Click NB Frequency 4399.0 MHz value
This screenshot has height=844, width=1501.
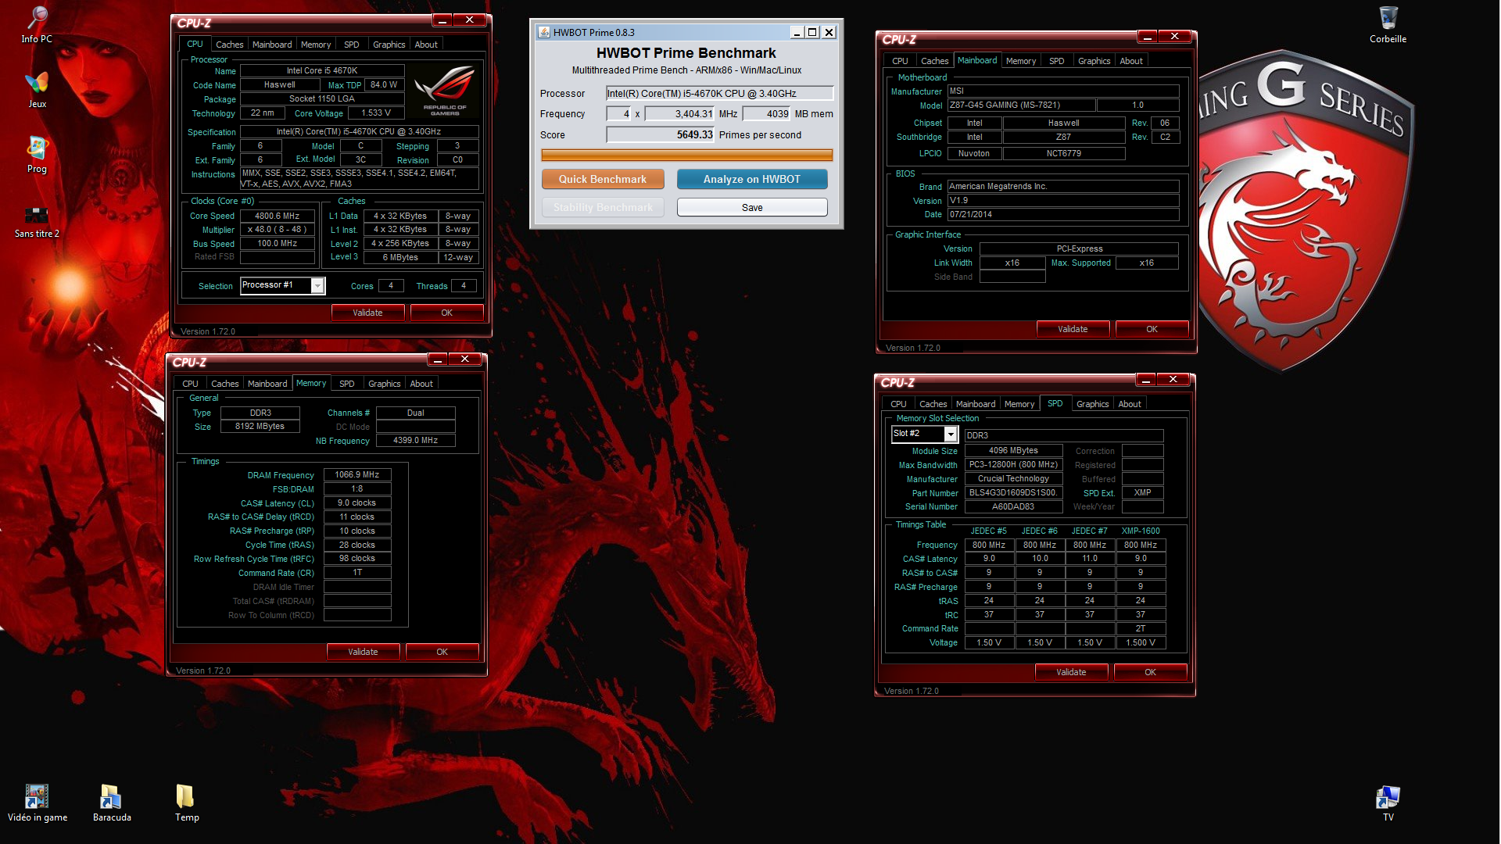pyautogui.click(x=415, y=441)
